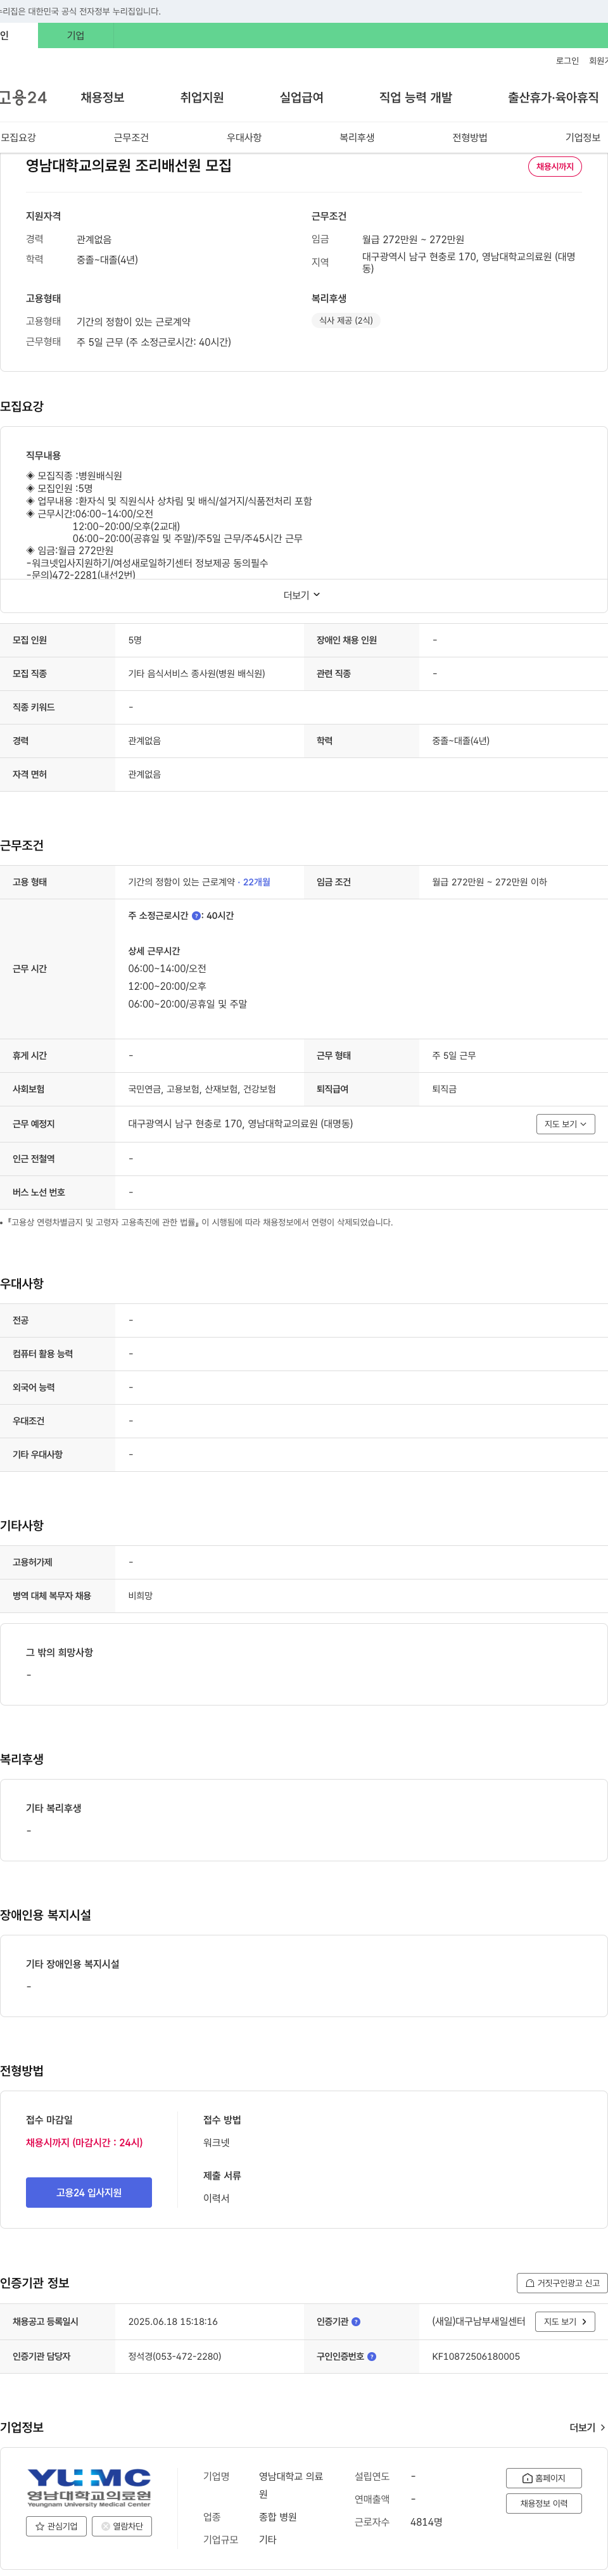
Task: Open the 직업 능력 개발 menu
Action: (415, 98)
